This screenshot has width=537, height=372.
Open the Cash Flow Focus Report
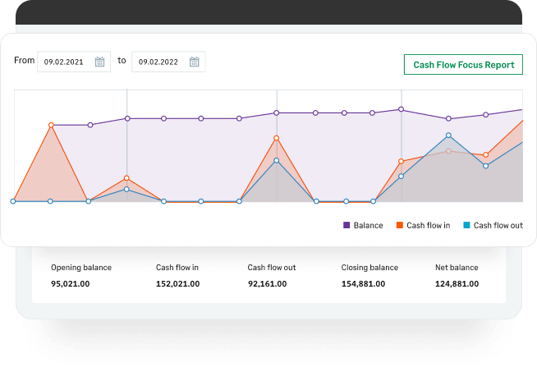pyautogui.click(x=463, y=64)
